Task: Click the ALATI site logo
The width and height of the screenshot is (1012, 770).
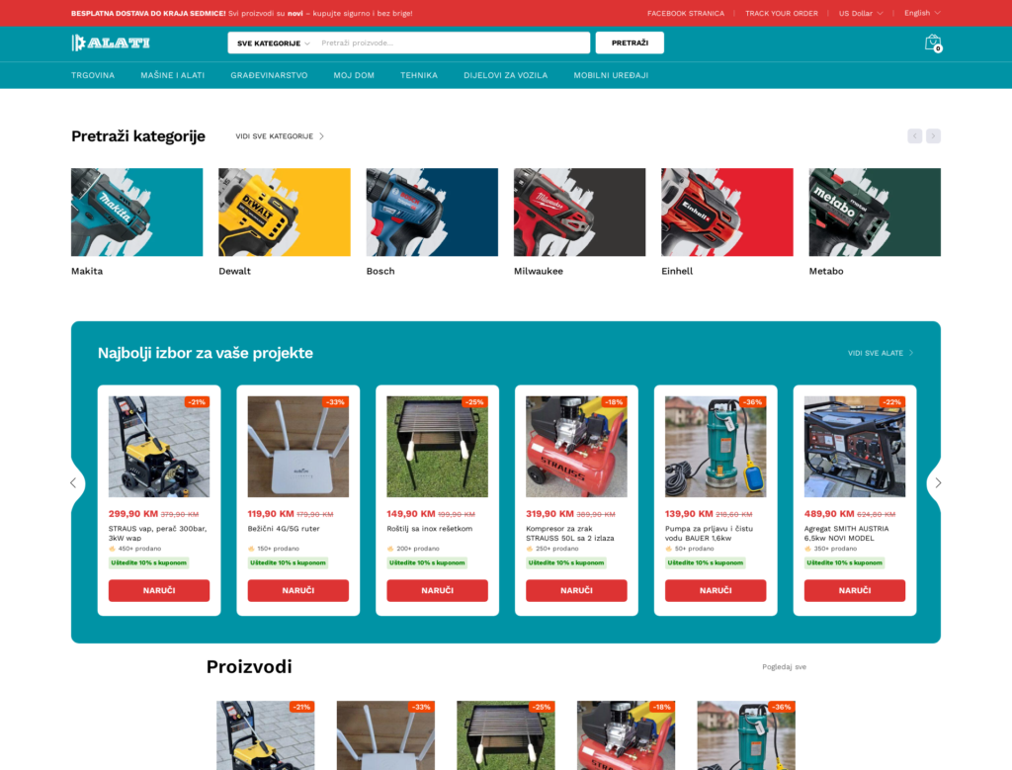Action: coord(111,43)
